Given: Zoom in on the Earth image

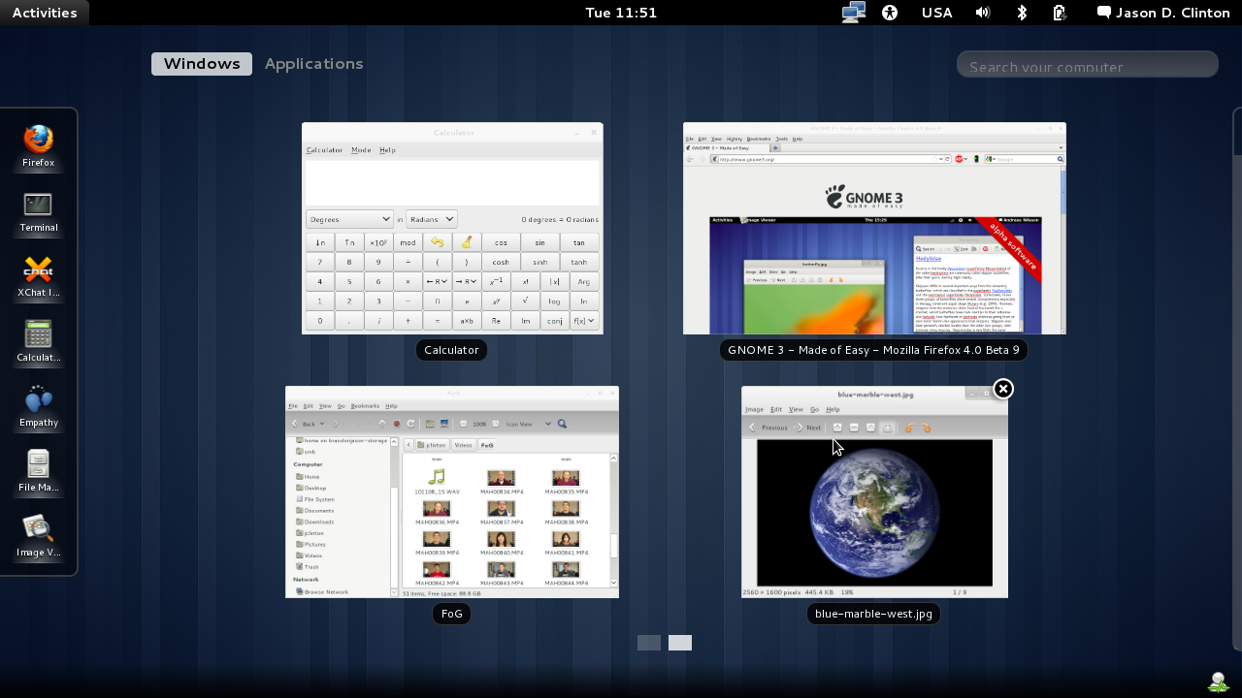Looking at the screenshot, I should click(837, 427).
